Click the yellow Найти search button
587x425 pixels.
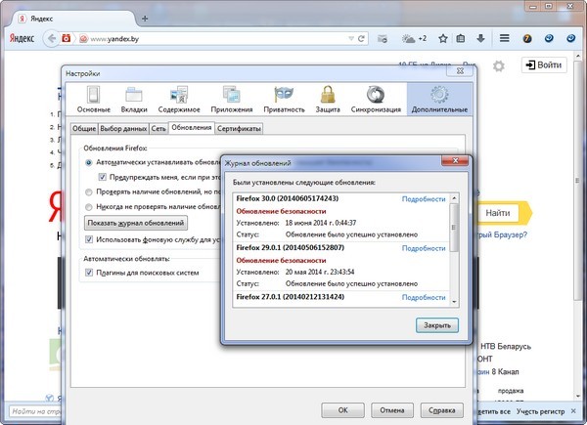coord(500,213)
